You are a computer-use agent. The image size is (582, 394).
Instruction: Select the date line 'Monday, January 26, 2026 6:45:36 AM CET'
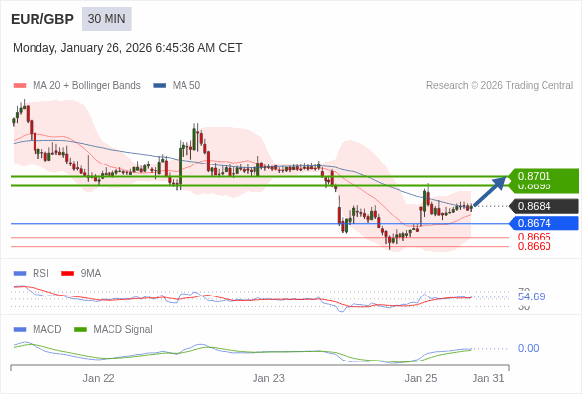(127, 48)
